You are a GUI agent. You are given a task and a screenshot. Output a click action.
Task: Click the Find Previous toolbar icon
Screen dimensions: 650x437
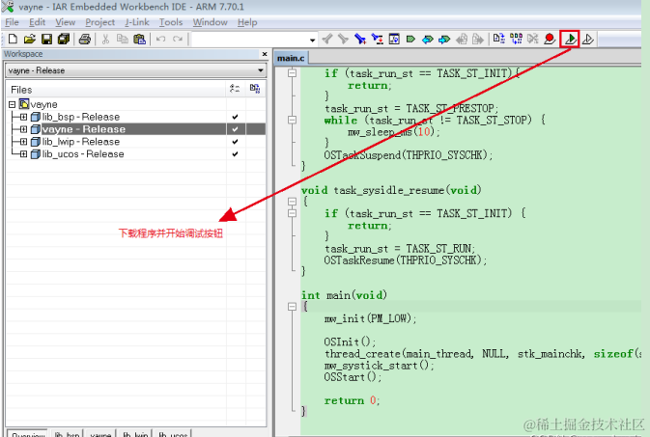pos(327,39)
